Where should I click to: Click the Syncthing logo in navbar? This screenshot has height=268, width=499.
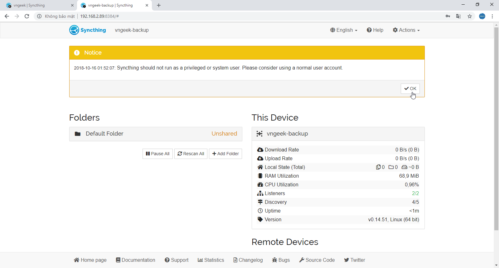[x=88, y=30]
